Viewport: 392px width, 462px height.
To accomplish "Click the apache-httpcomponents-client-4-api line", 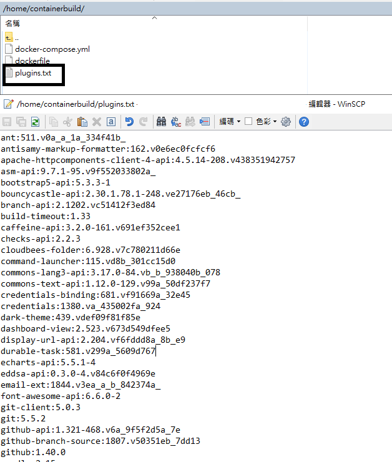I will 148,160.
